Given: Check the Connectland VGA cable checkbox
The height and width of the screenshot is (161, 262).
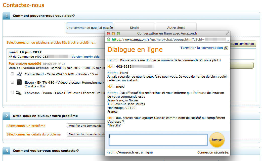Looking at the screenshot, I should [x=12, y=74].
